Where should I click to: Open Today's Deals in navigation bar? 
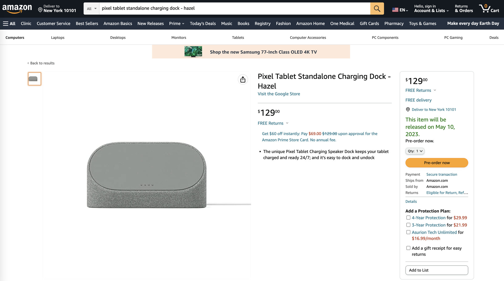[x=203, y=24]
